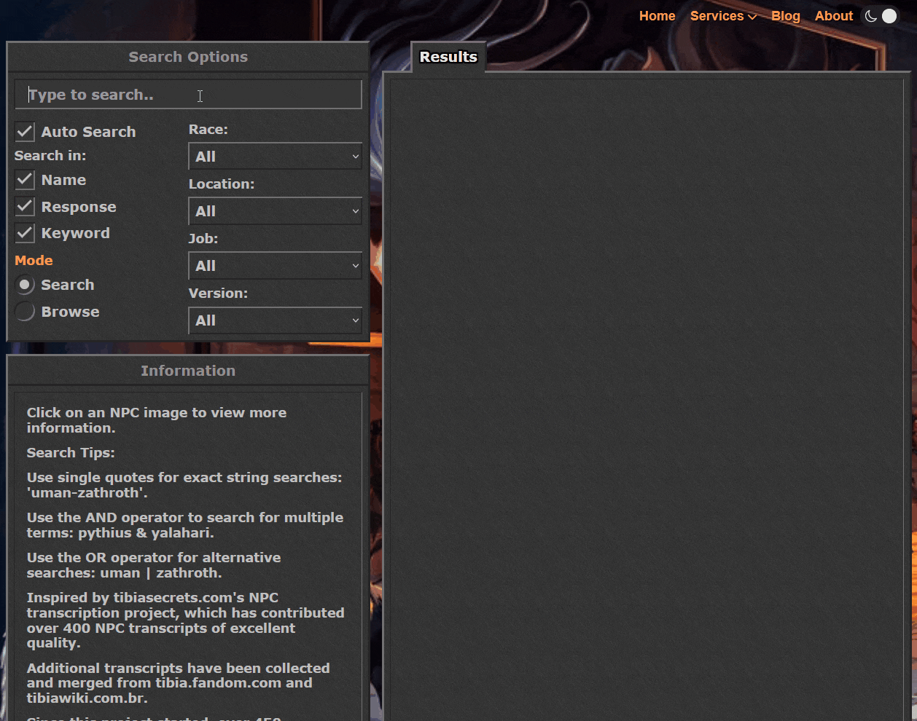Screen dimensions: 917x721
Task: Disable the Auto Search checkbox
Action: tap(25, 132)
